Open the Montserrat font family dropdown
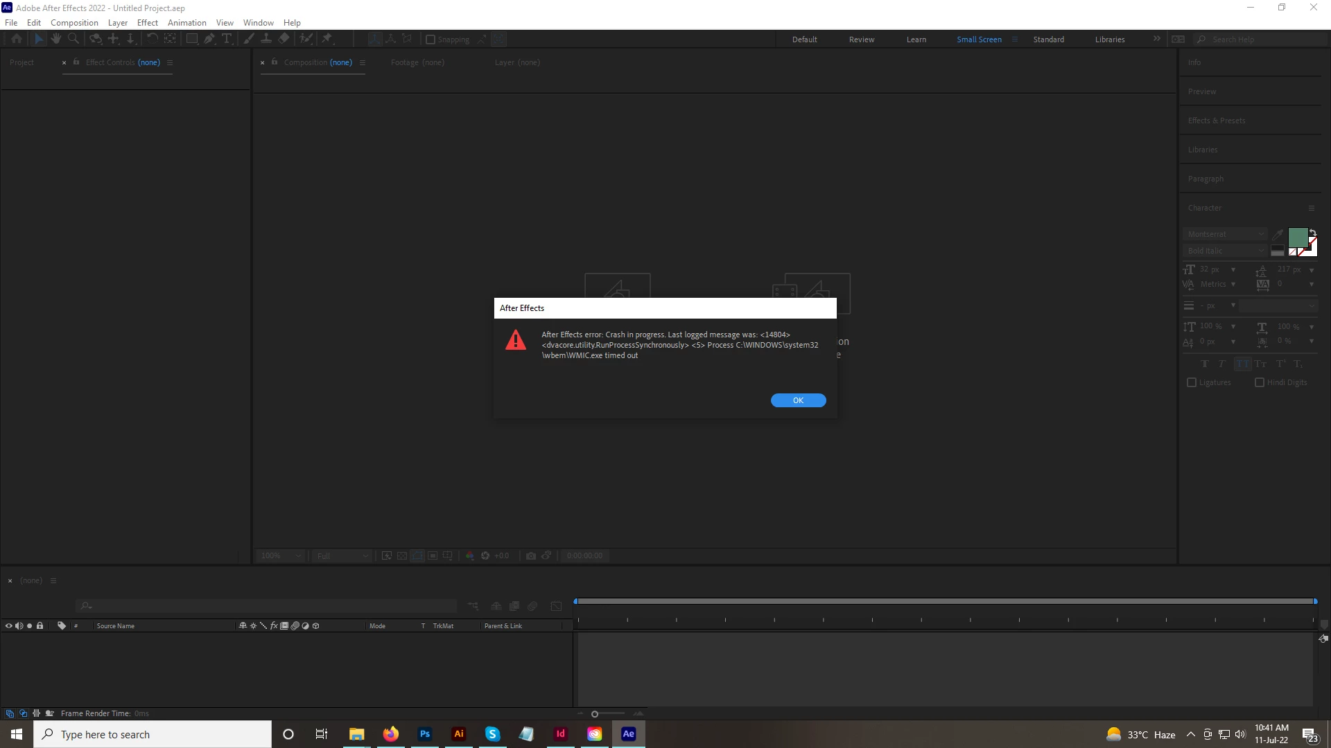This screenshot has height=748, width=1331. pyautogui.click(x=1225, y=234)
